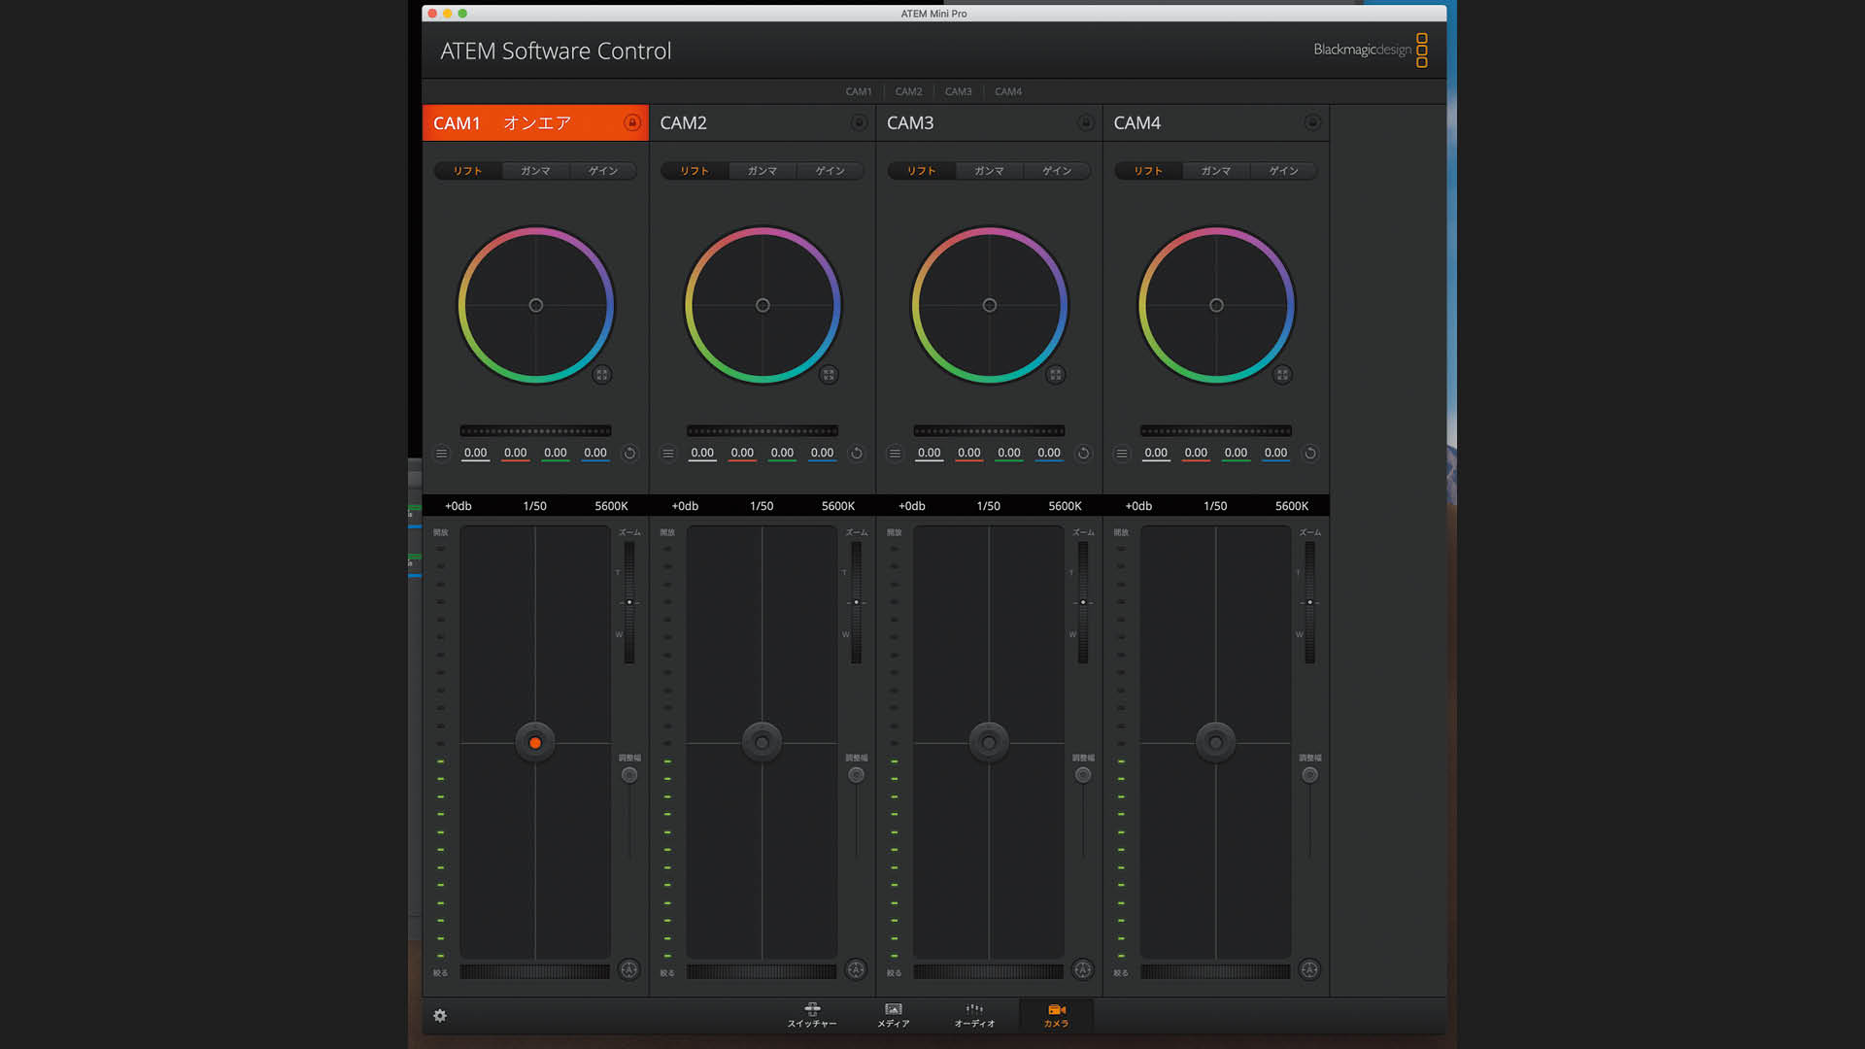Click CAM1 red value field 0.00
The image size is (1865, 1049).
click(x=516, y=454)
